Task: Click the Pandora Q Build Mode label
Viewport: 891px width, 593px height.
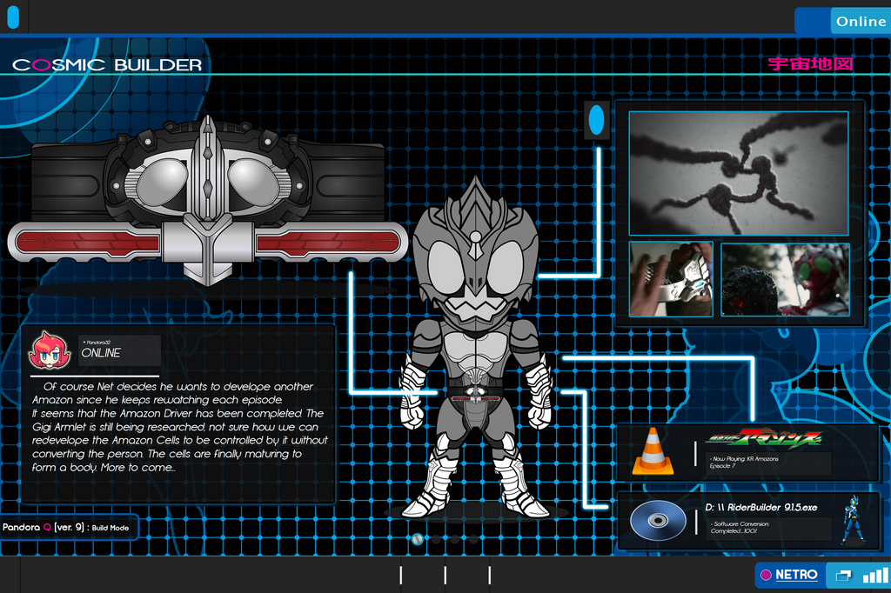Action: (x=66, y=528)
